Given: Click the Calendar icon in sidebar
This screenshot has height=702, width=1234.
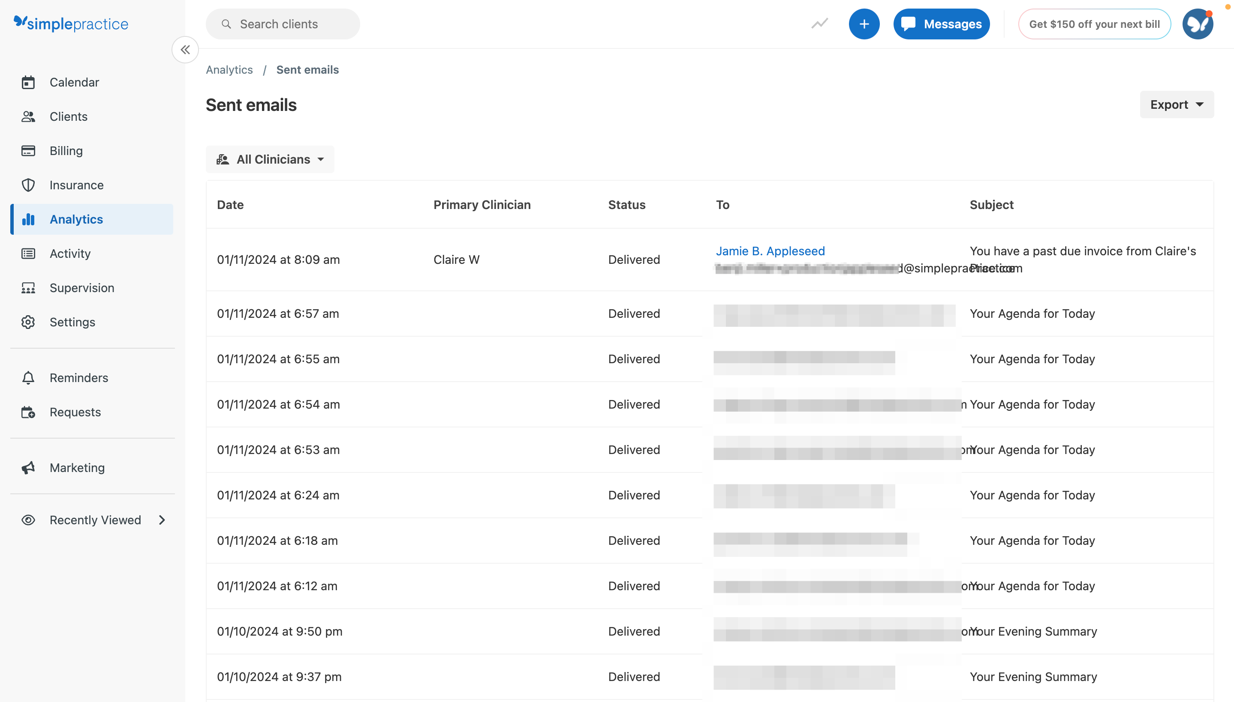Looking at the screenshot, I should (28, 82).
